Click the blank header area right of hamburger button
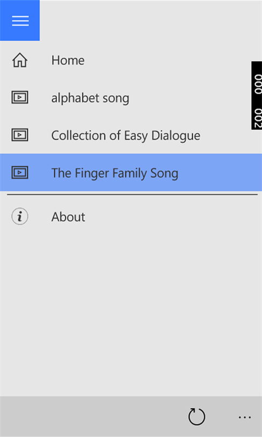This screenshot has width=262, height=437. click(150, 21)
